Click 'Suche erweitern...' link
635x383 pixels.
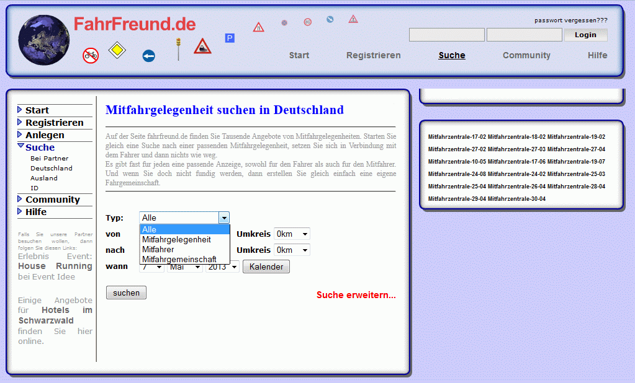coord(356,295)
